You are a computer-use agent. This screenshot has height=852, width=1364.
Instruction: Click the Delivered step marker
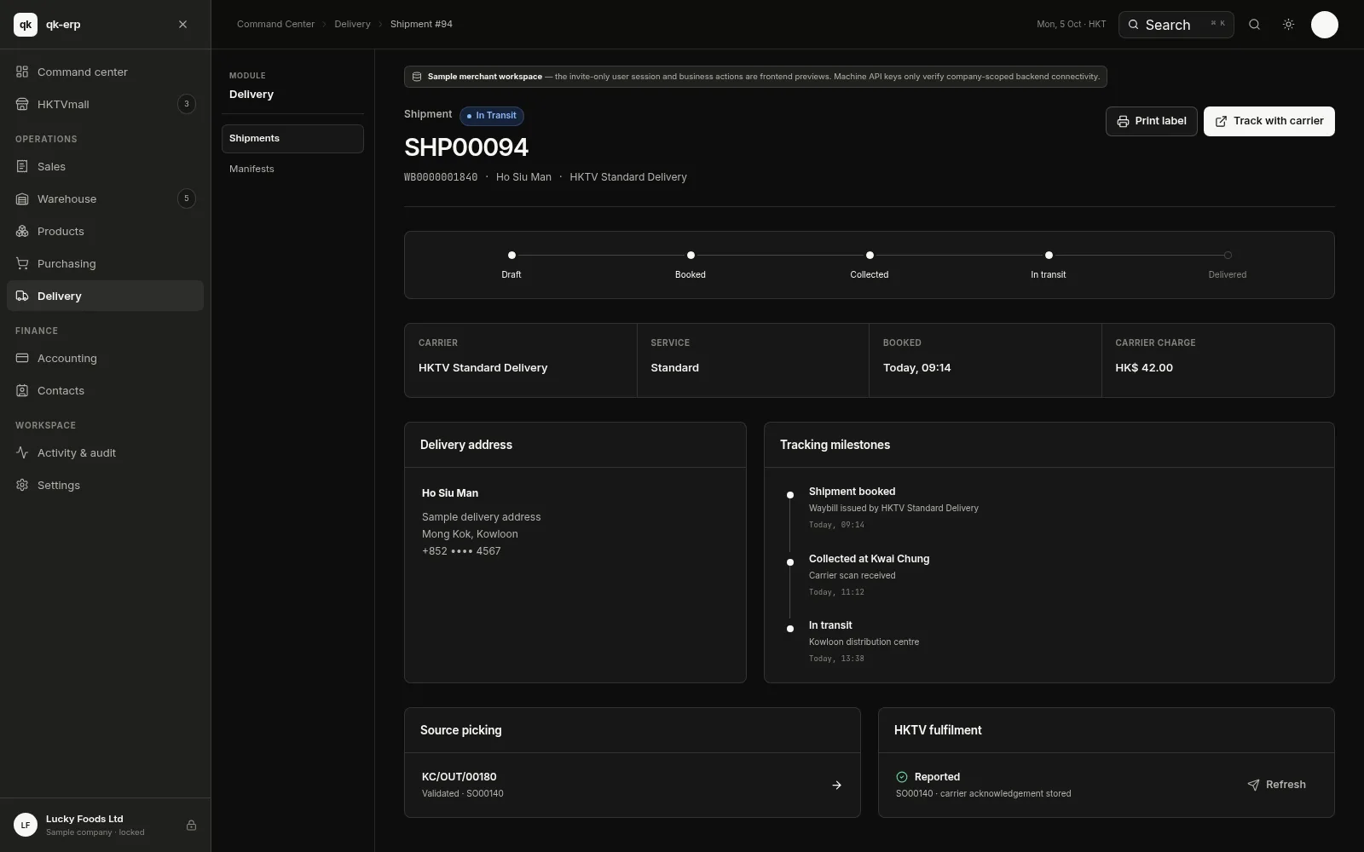tap(1228, 255)
